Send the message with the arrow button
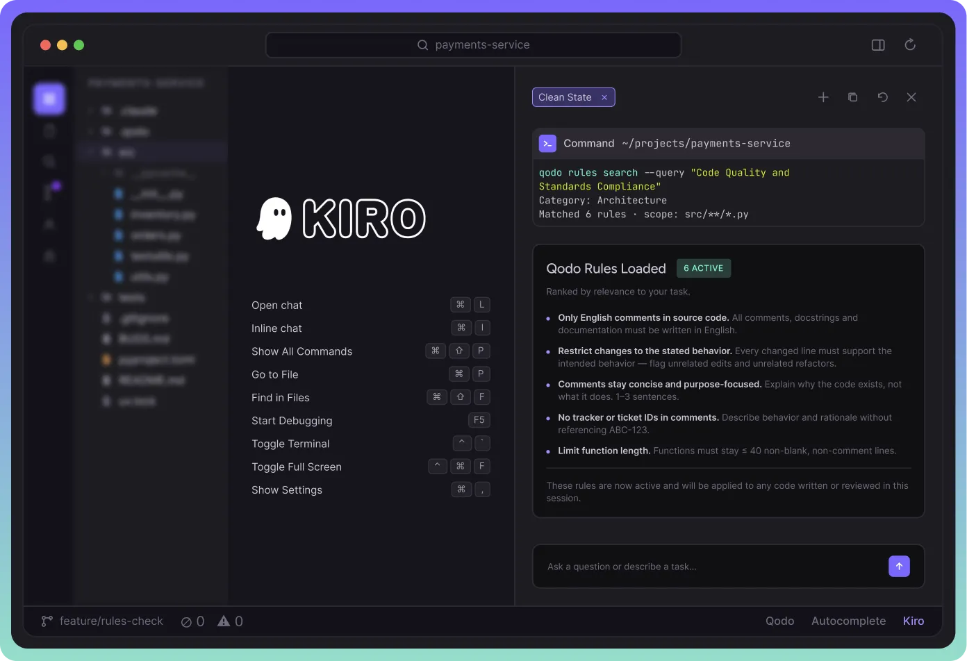967x661 pixels. pos(899,566)
